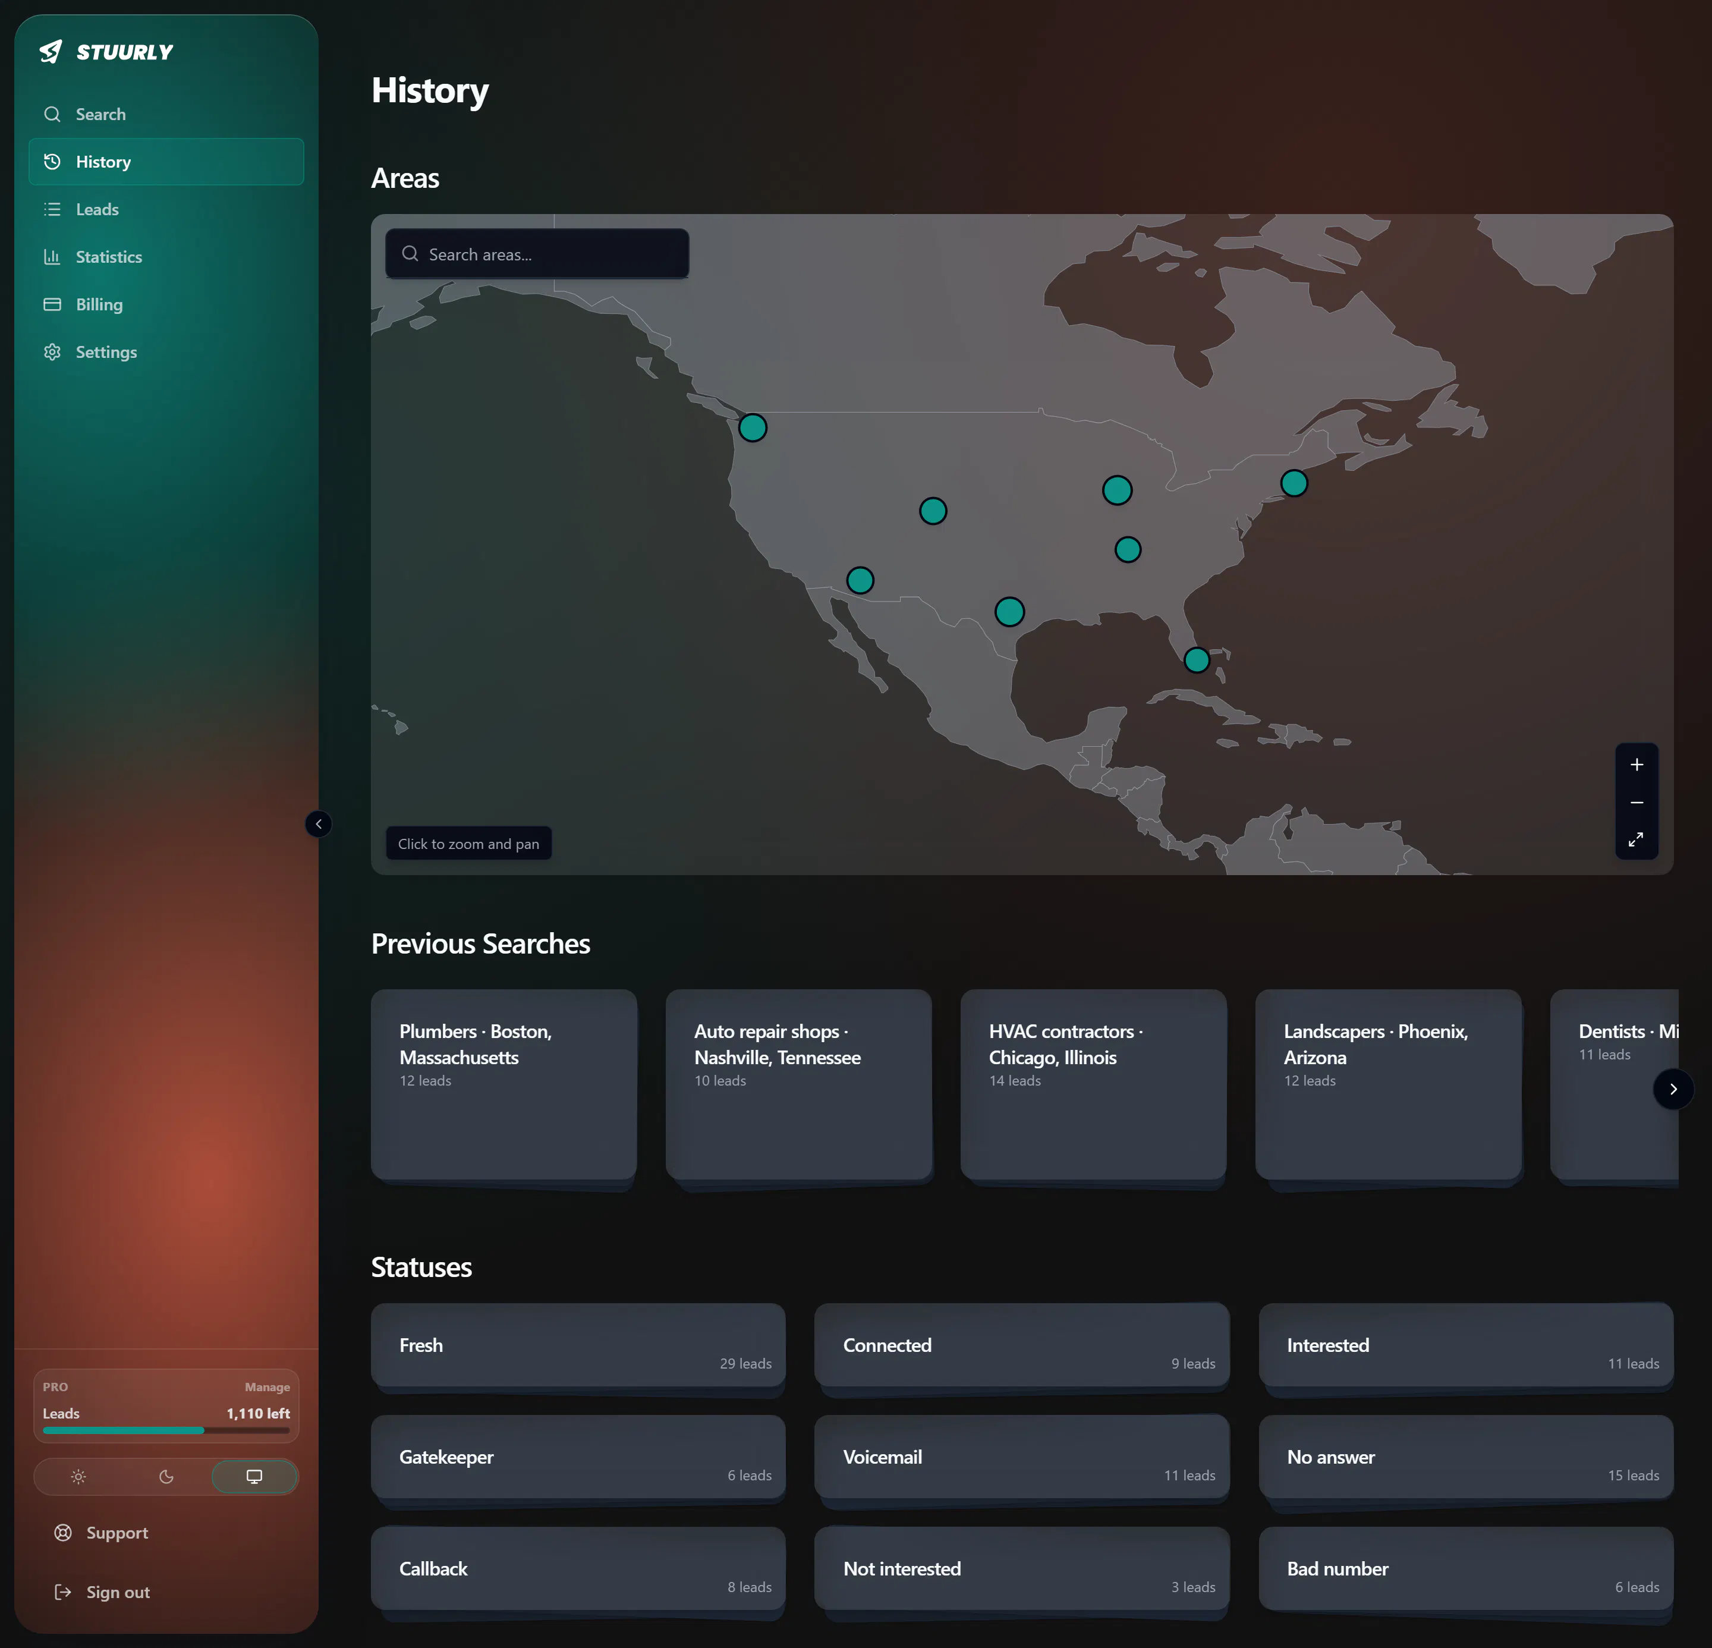Select the Miami area map marker

[1197, 661]
